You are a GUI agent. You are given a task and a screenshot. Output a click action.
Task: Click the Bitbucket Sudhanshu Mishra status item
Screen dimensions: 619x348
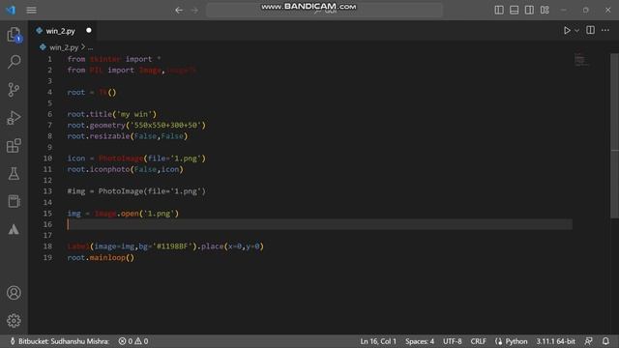coord(60,341)
